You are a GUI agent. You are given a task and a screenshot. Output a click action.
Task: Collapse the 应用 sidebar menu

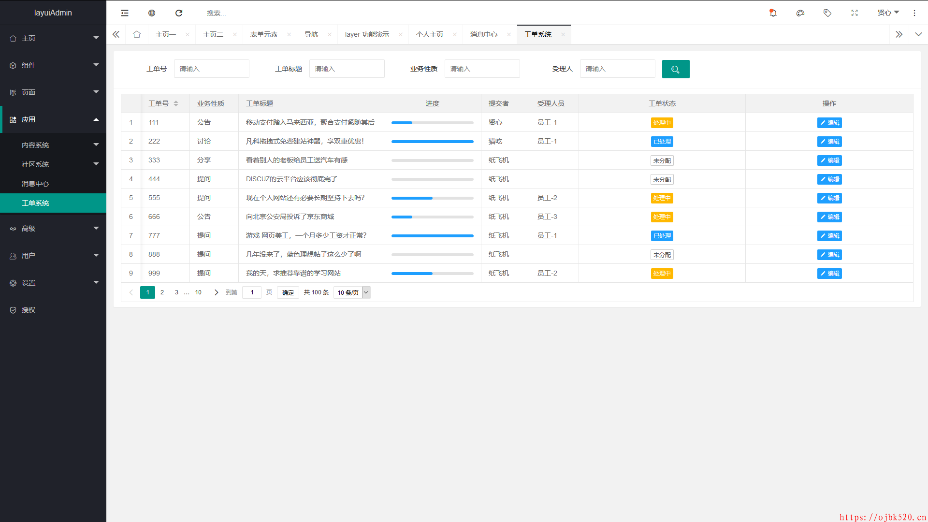click(53, 119)
